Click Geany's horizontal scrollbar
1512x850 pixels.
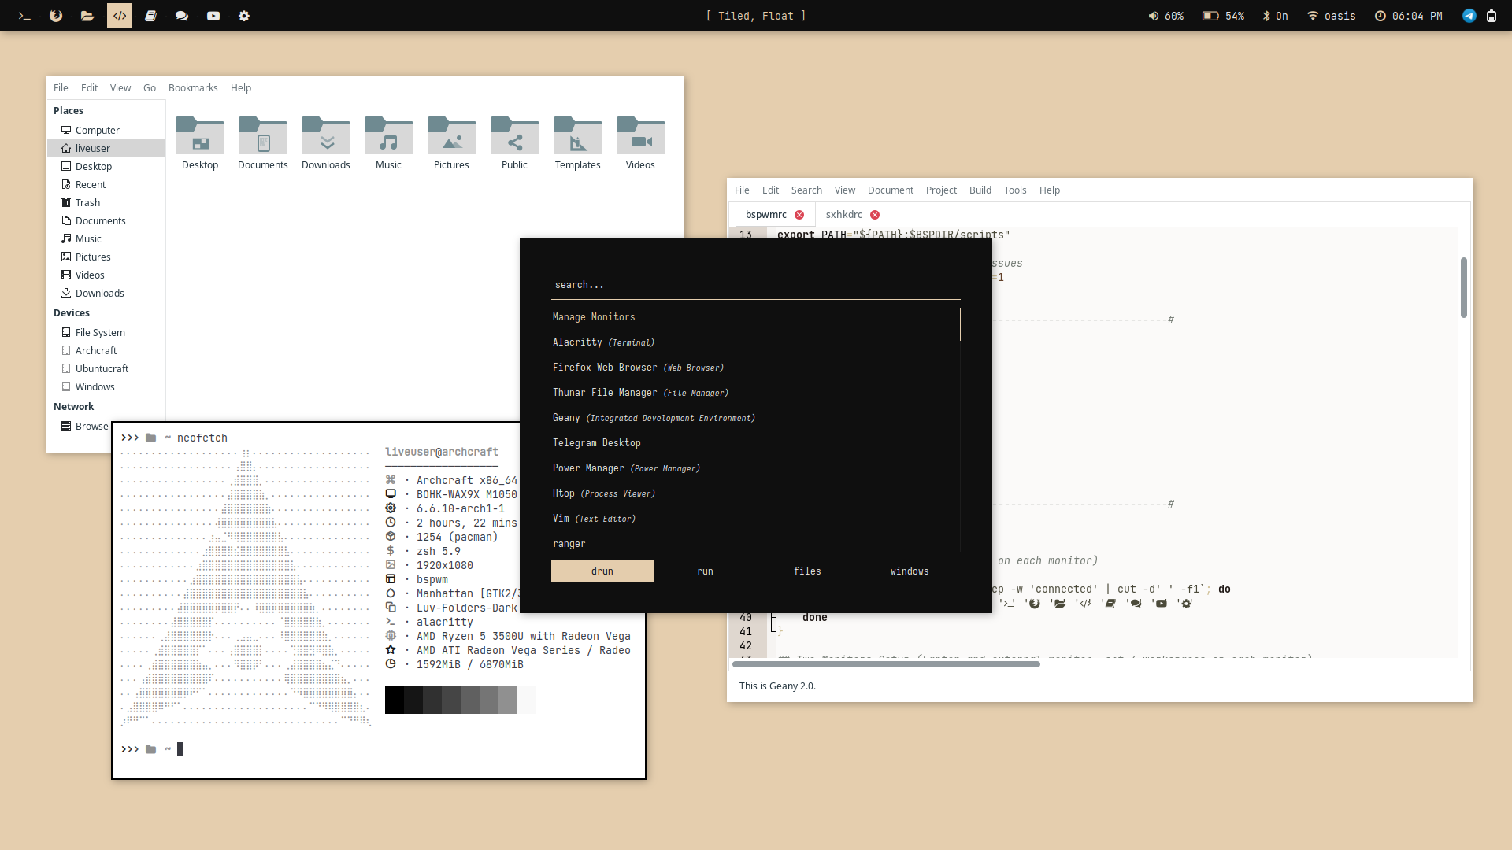886,664
